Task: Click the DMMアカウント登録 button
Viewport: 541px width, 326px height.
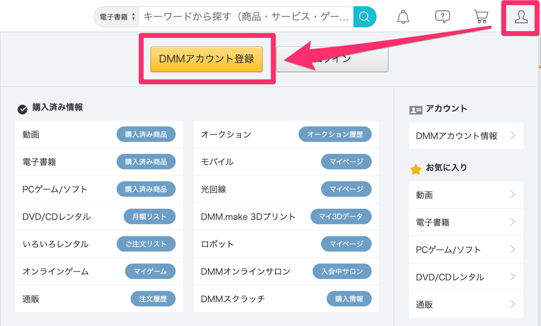Action: tap(206, 59)
